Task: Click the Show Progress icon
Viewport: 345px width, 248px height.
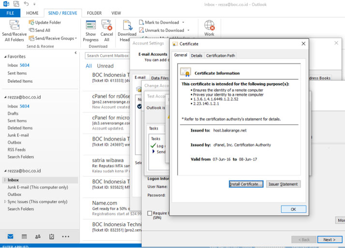Action: coord(90,25)
